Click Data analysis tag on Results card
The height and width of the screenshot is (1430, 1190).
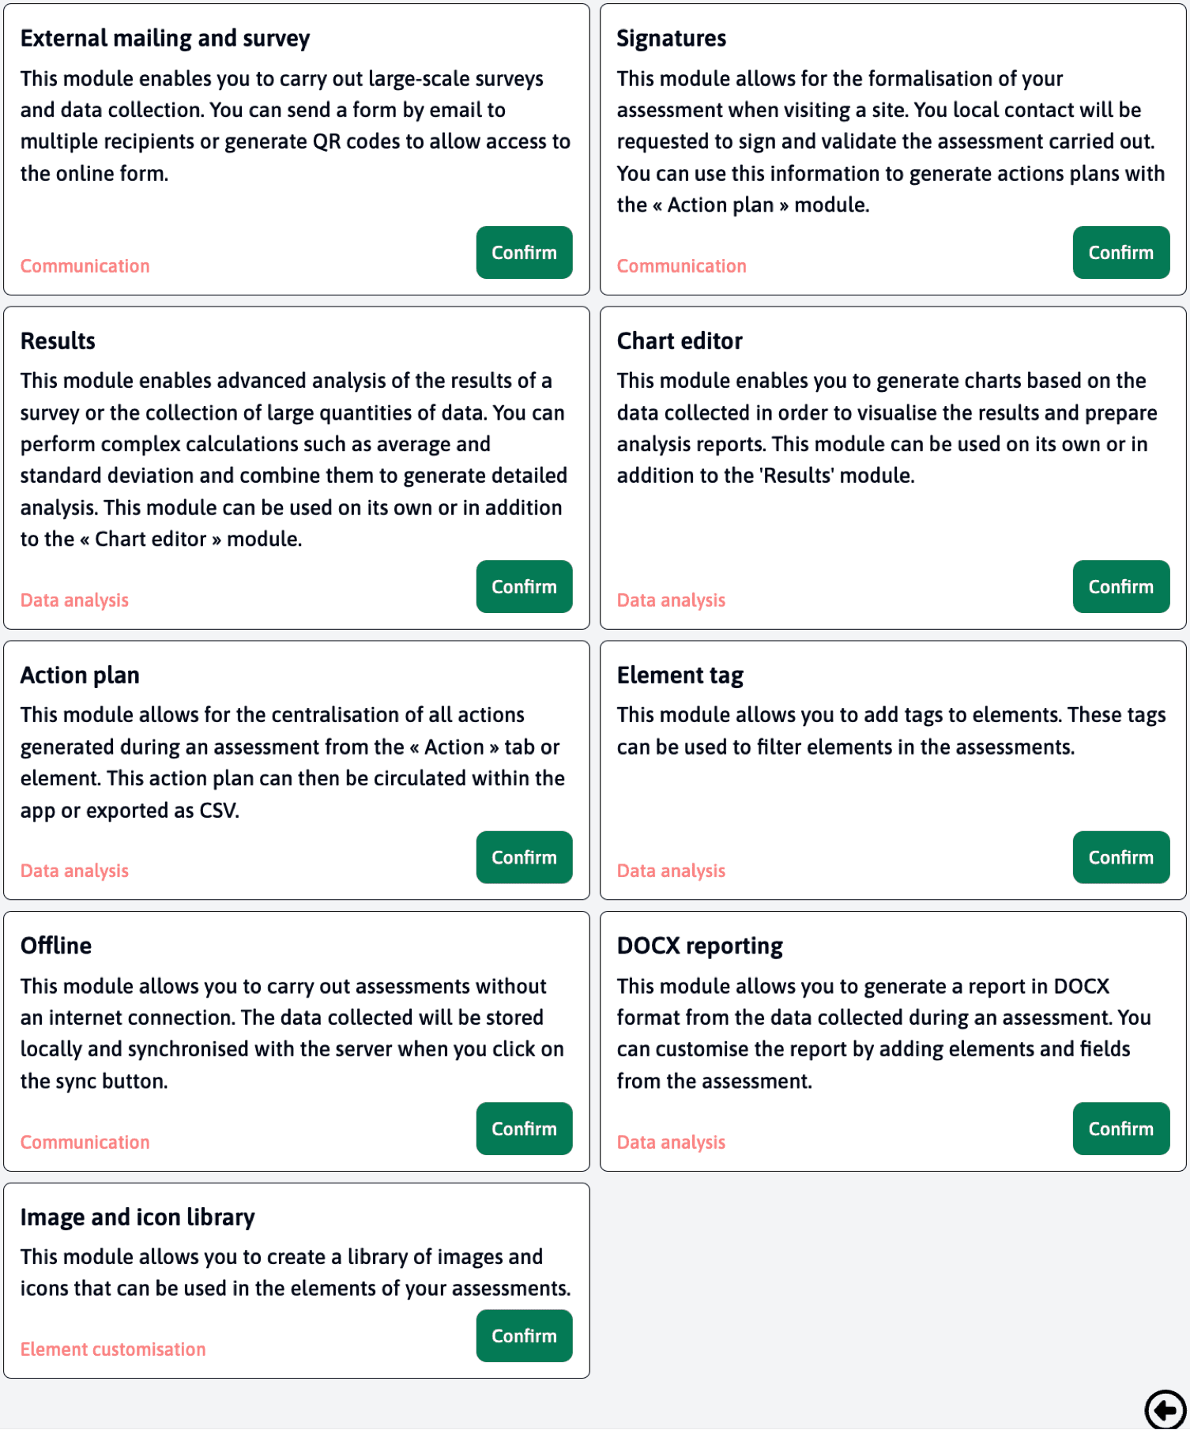coord(74,600)
